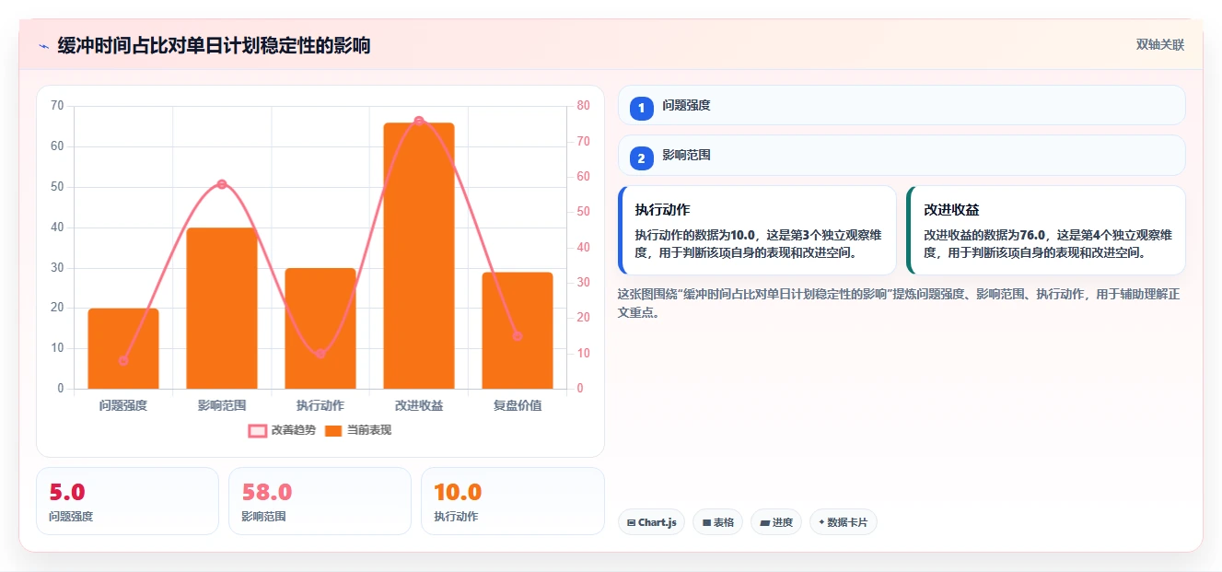Click the left axis value 70
This screenshot has width=1222, height=572.
(x=57, y=106)
